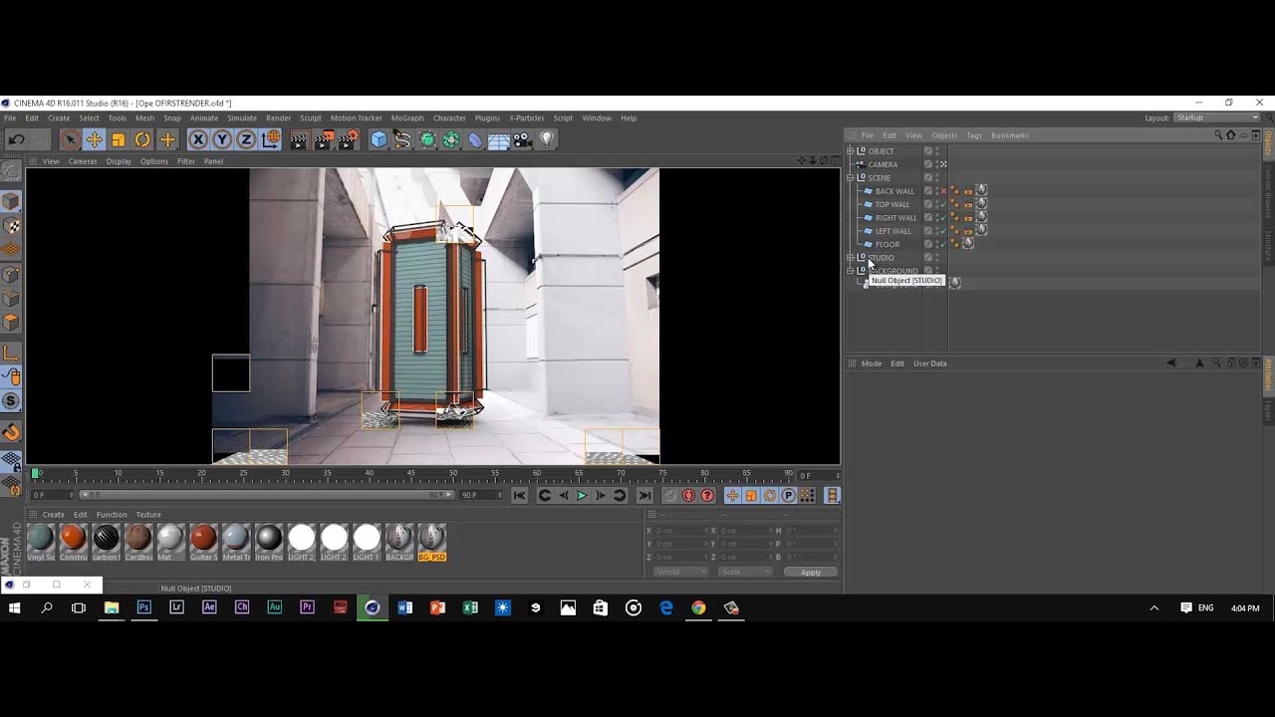Open Edit Render Settings icon
This screenshot has width=1275, height=717.
[x=349, y=140]
